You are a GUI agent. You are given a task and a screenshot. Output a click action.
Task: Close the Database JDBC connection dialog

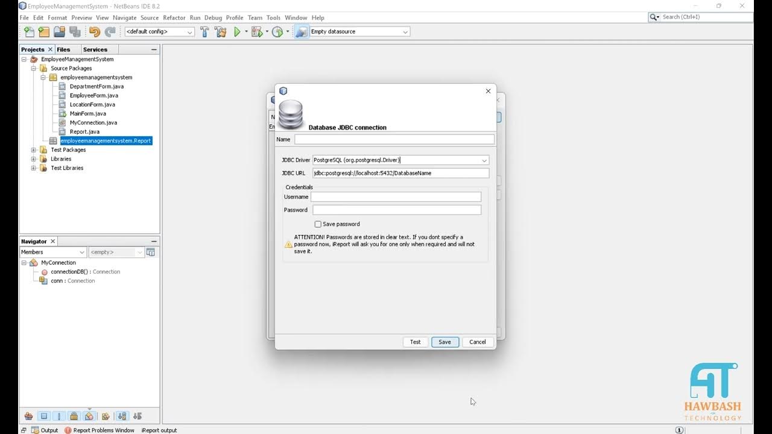click(x=488, y=91)
